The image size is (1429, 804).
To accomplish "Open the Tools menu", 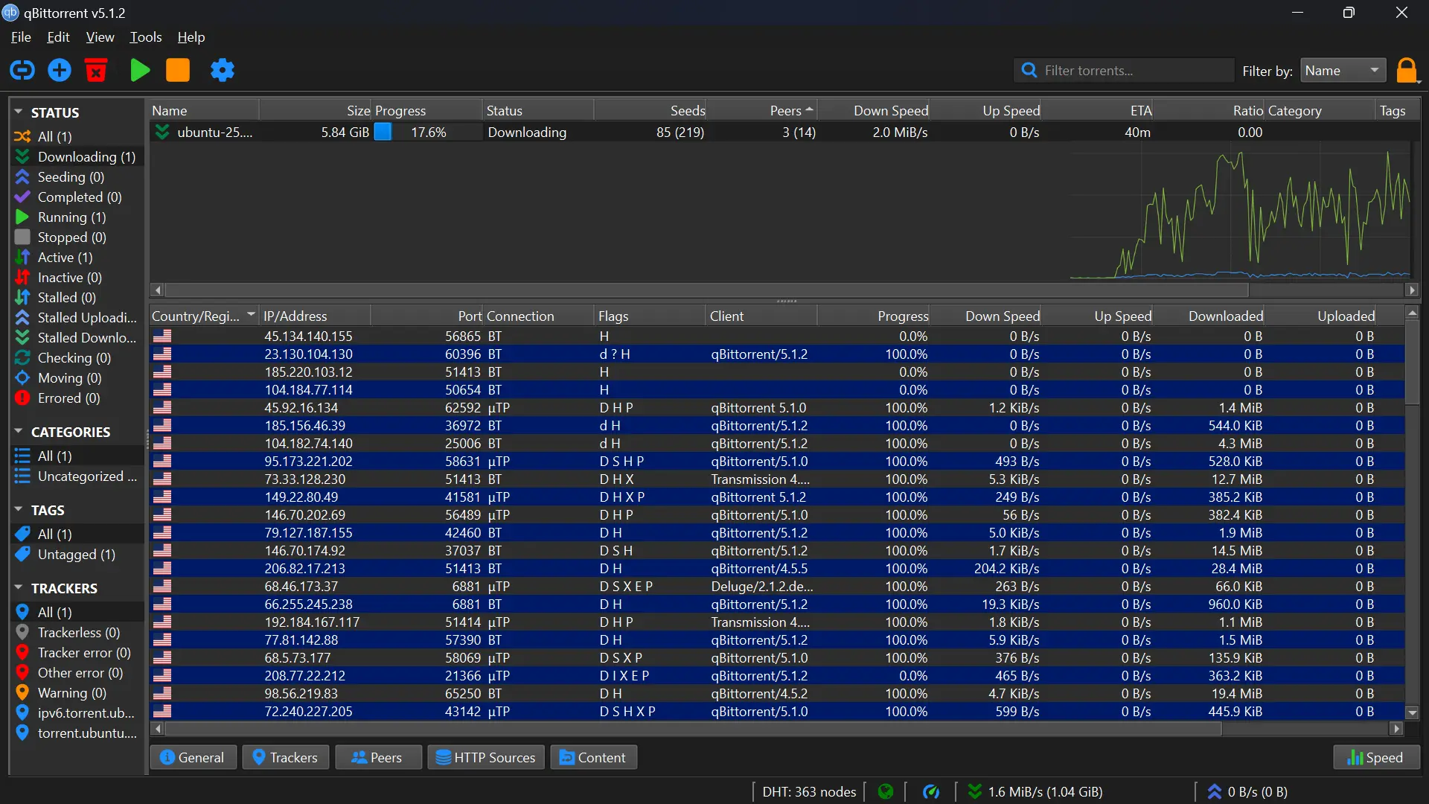I will tap(146, 36).
